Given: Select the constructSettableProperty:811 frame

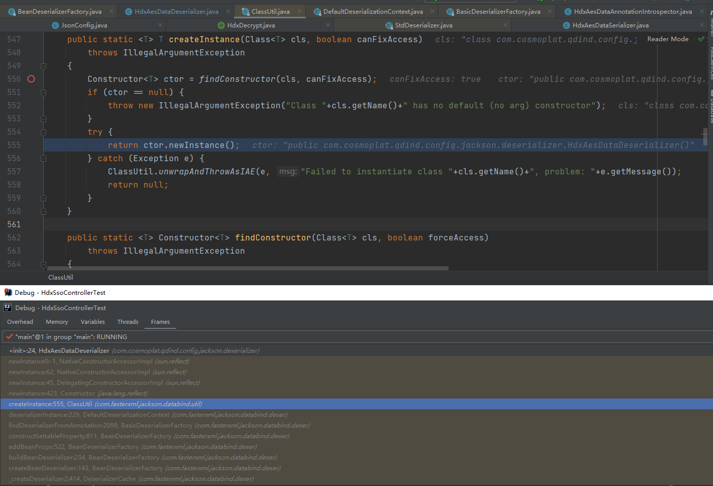Looking at the screenshot, I should click(x=356, y=436).
